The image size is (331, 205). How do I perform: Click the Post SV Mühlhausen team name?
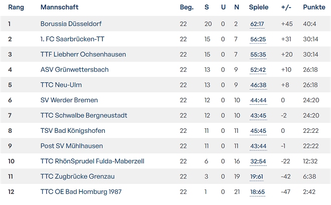[71, 146]
